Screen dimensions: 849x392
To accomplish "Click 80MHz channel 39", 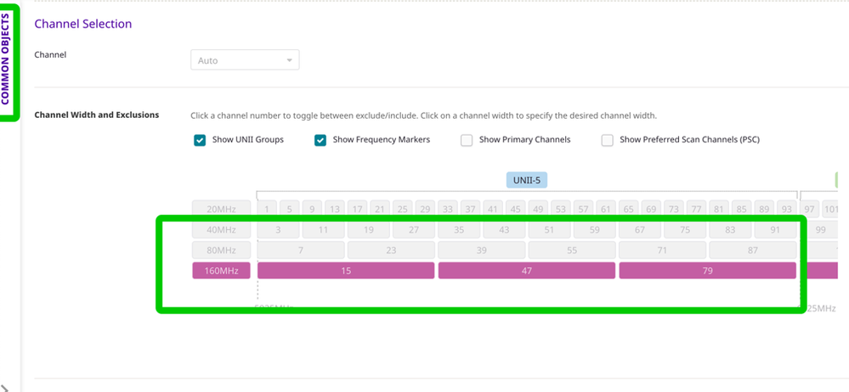I will coord(481,250).
